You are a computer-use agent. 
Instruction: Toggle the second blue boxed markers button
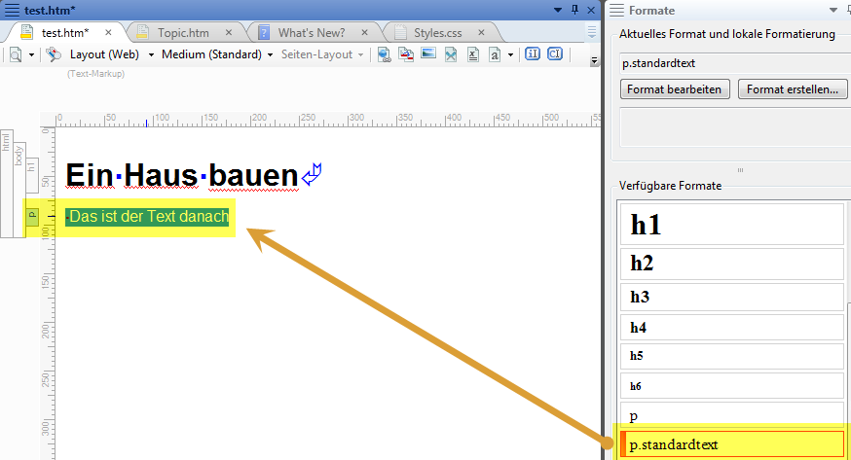pyautogui.click(x=554, y=54)
